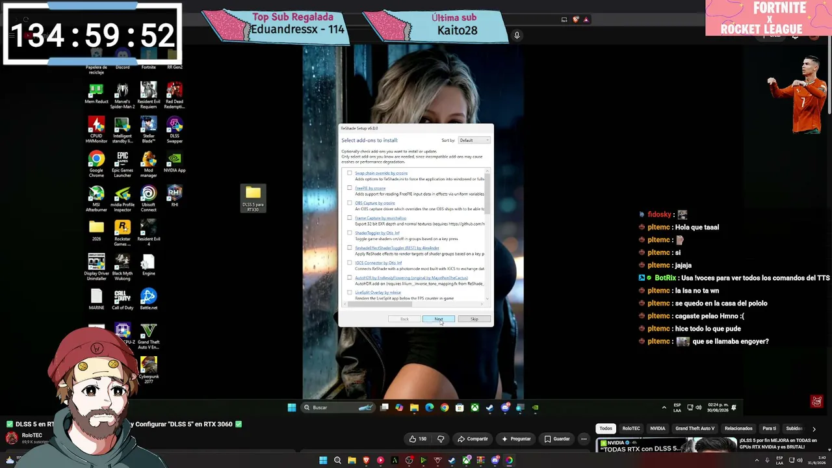
Task: Select the RoloTEC filter chip
Action: 631,428
